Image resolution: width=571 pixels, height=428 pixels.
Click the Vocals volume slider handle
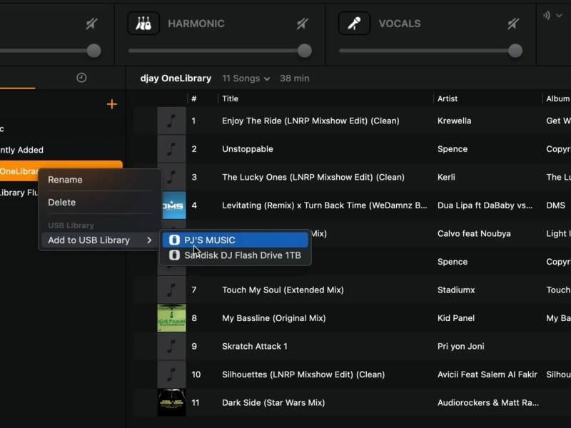[515, 51]
